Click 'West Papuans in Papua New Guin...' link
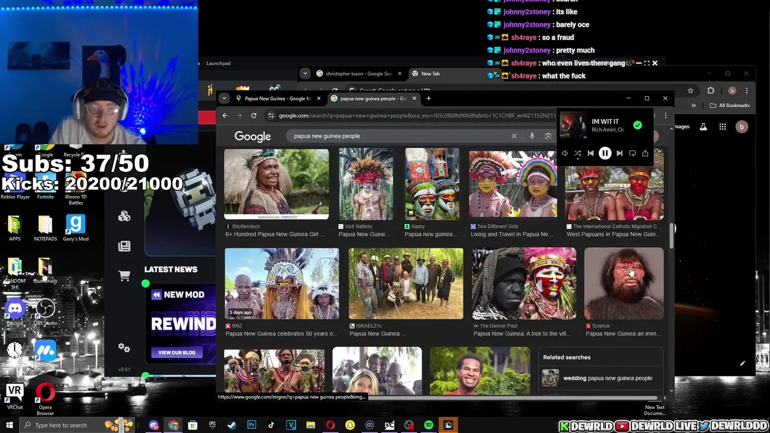This screenshot has width=770, height=433. click(614, 234)
